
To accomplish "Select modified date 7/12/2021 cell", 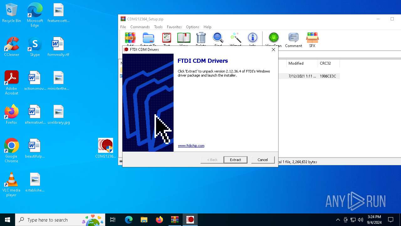I will coord(302,76).
